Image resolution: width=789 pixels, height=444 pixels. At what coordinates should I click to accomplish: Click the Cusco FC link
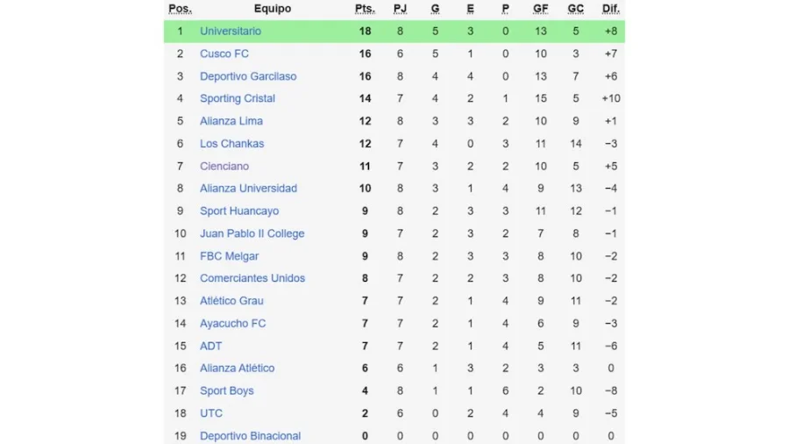tap(224, 54)
